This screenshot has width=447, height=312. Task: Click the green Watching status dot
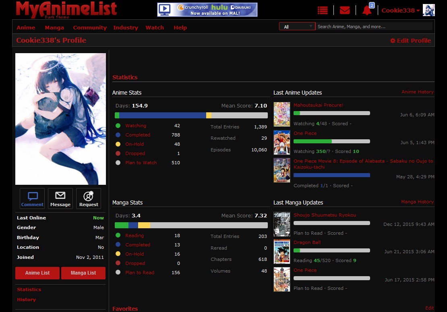[x=118, y=125]
